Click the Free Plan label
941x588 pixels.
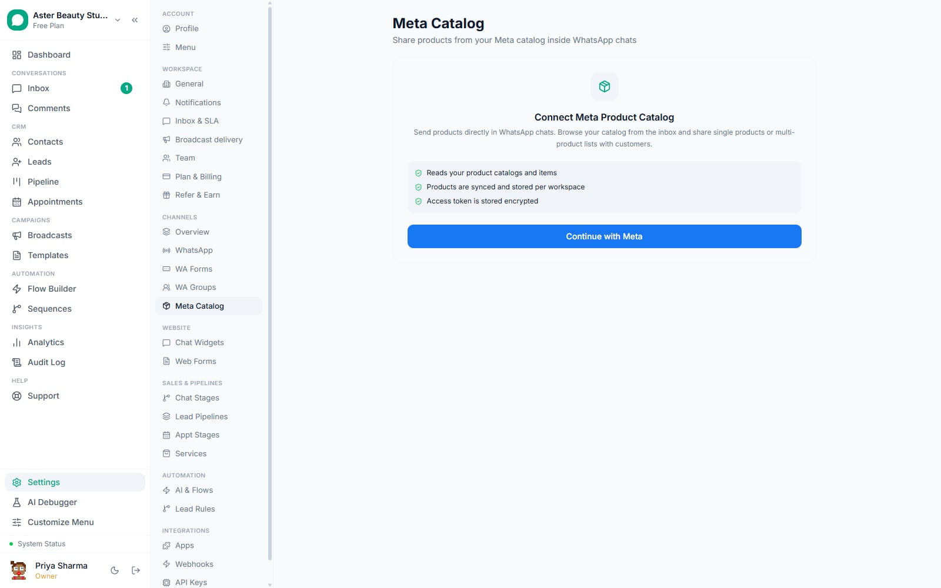tap(49, 26)
